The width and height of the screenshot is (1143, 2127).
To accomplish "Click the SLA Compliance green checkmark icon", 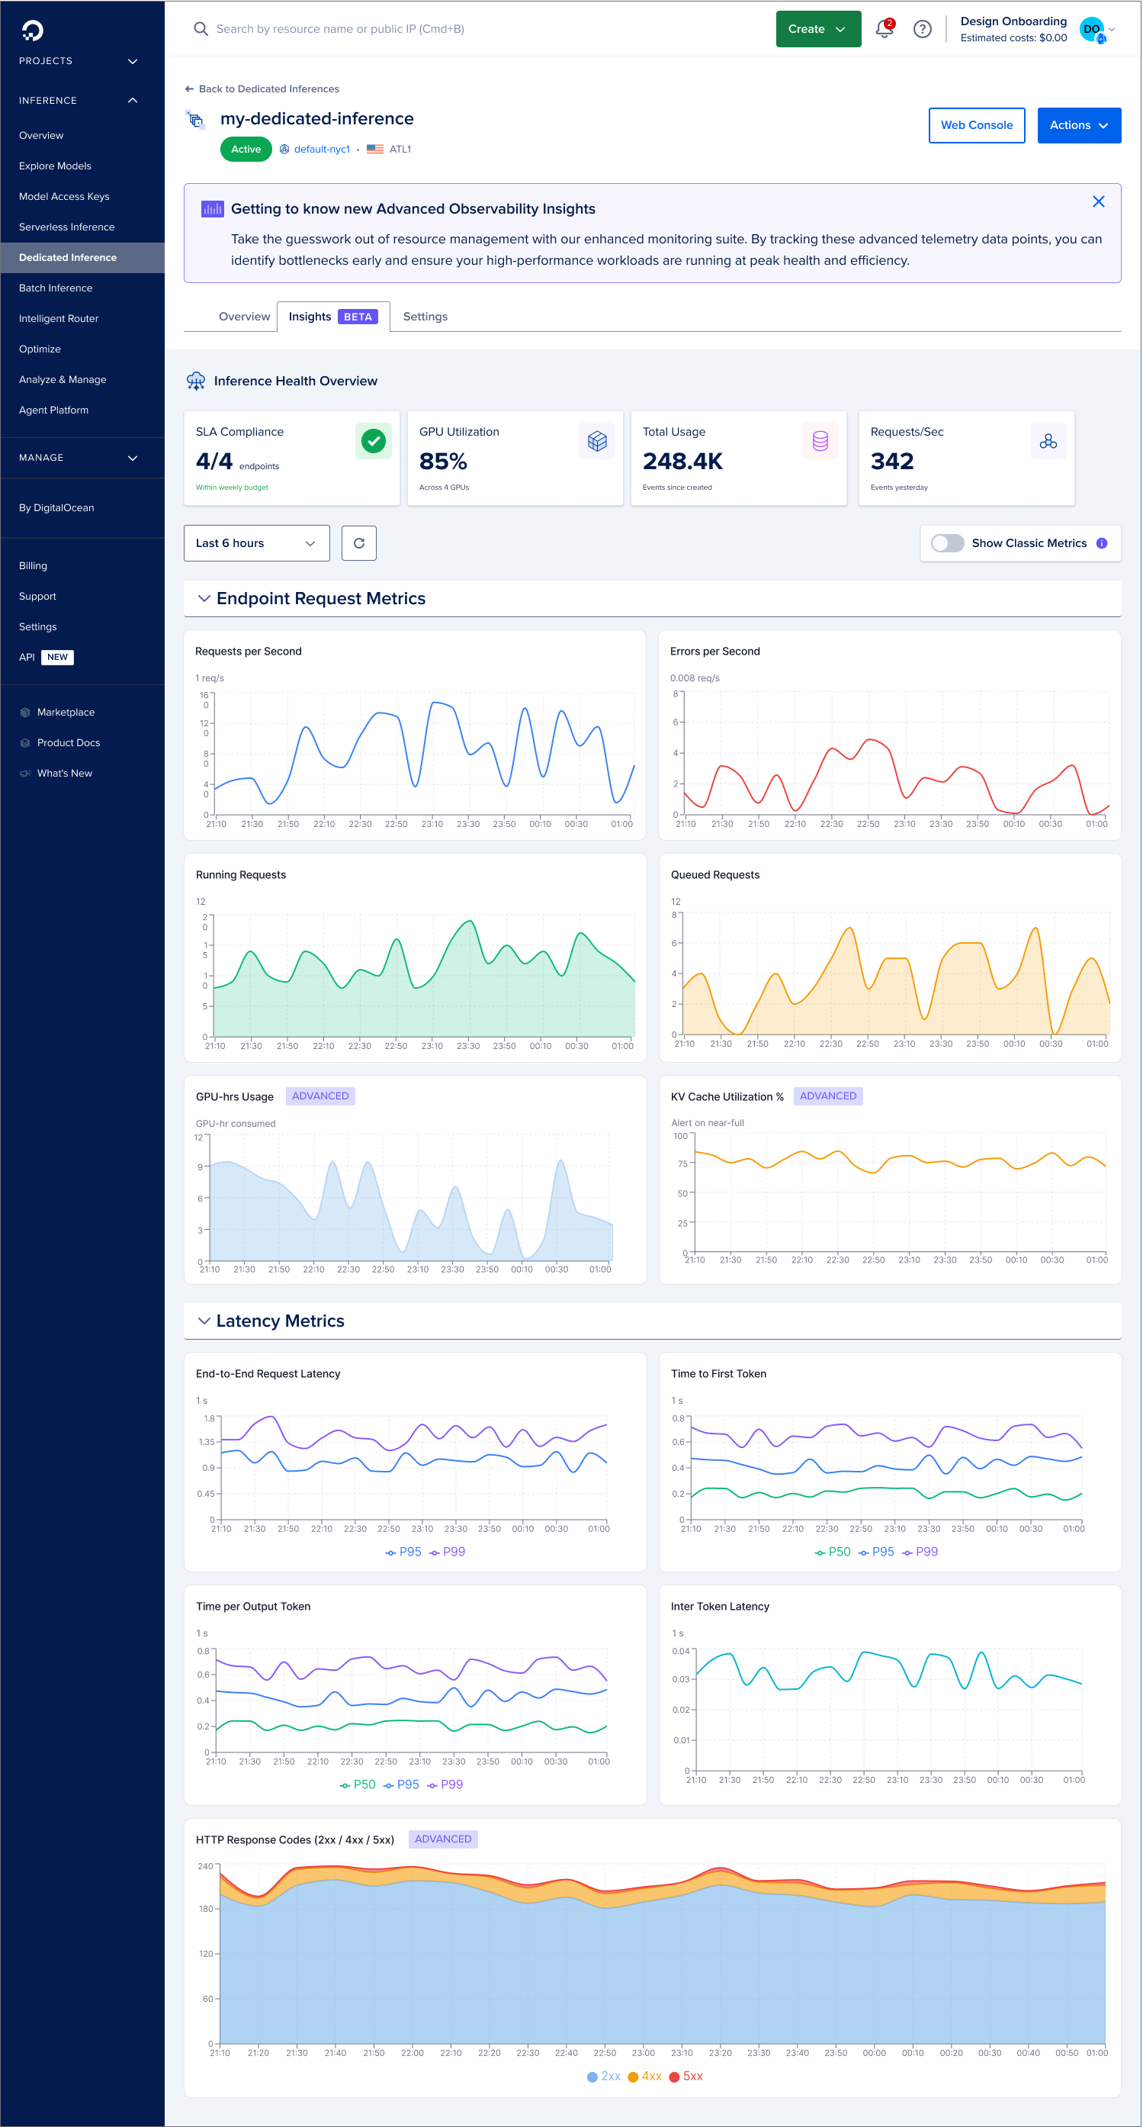I will click(373, 441).
